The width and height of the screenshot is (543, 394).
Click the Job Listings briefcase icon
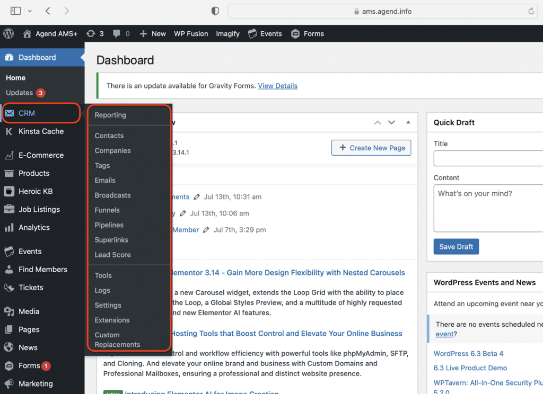coord(10,209)
